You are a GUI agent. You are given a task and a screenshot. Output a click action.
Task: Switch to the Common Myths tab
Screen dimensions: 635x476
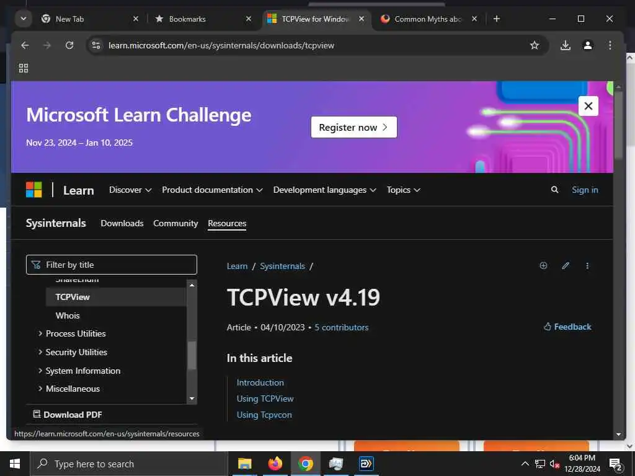tap(429, 19)
